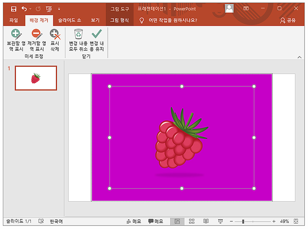Toggle the comments pane button

[156, 222]
